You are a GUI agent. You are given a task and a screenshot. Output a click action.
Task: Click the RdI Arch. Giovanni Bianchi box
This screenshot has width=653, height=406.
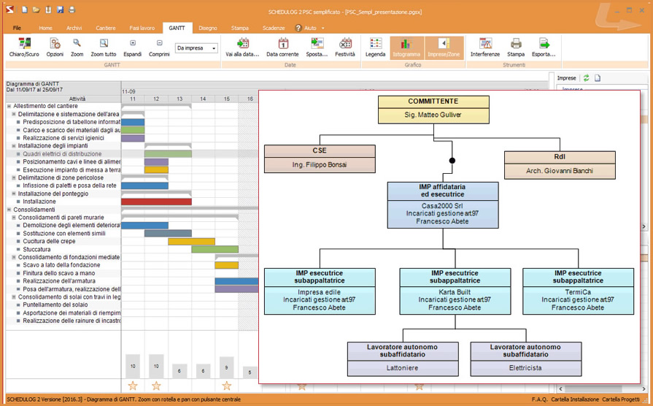(560, 165)
